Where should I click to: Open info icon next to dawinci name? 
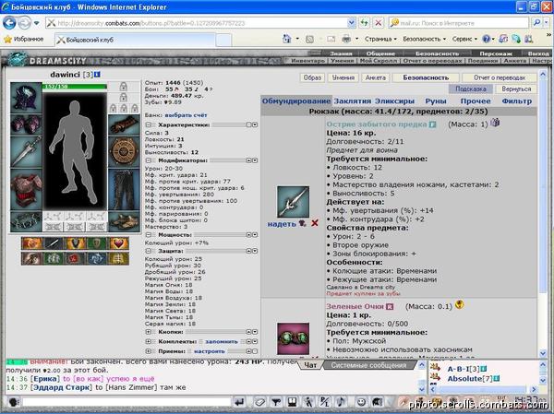tap(97, 75)
